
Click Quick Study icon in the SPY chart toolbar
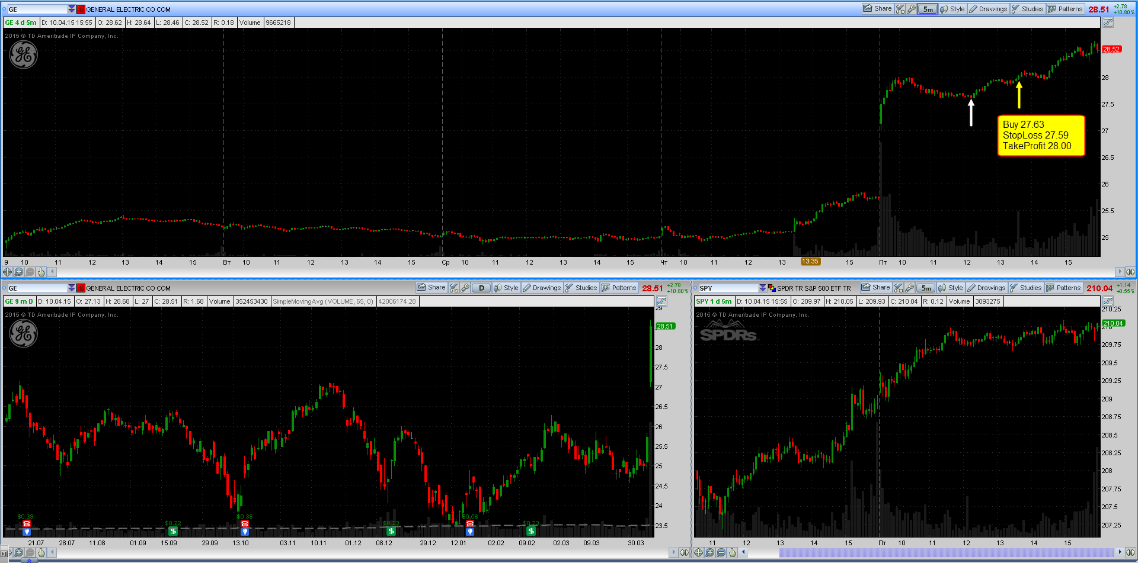tap(898, 288)
